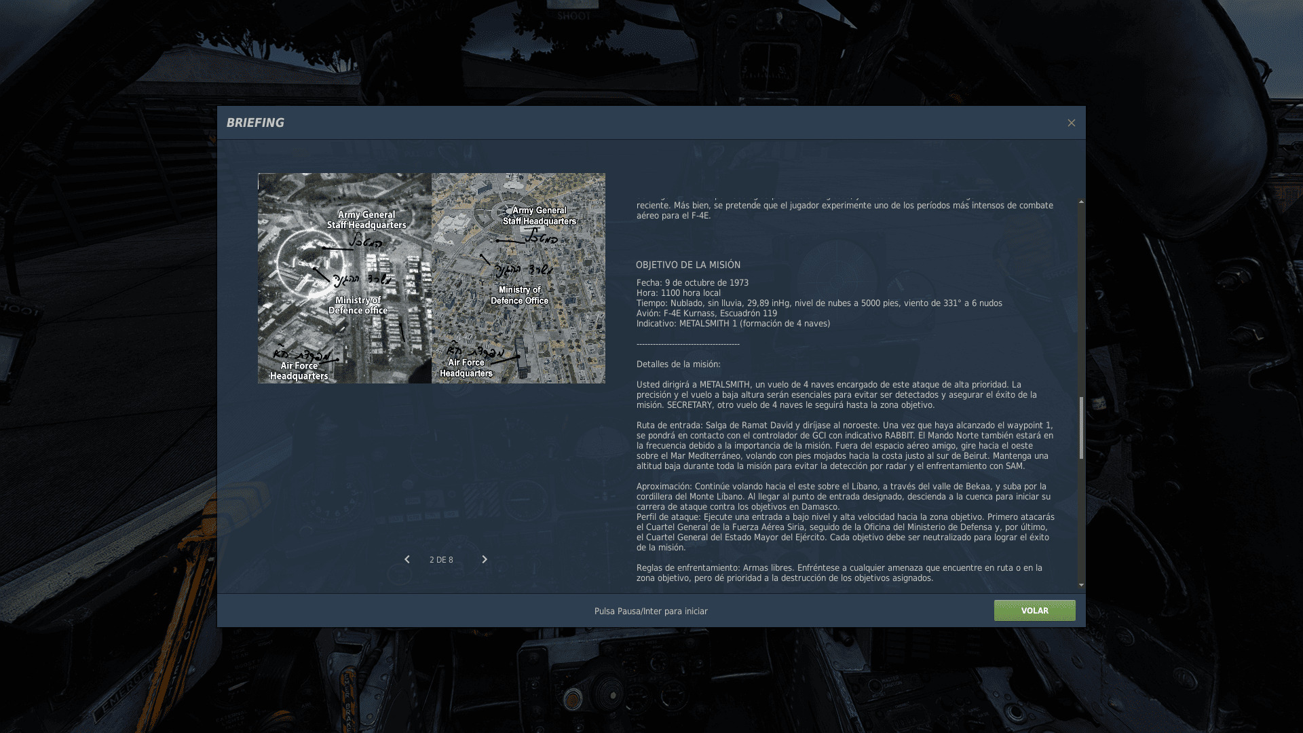Click the BRIEFING title label
Viewport: 1303px width, 733px height.
click(255, 123)
